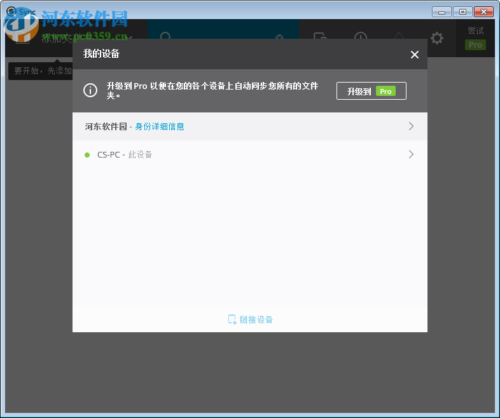The image size is (500, 418).
Task: Maximize the Sync window
Action: point(462,12)
